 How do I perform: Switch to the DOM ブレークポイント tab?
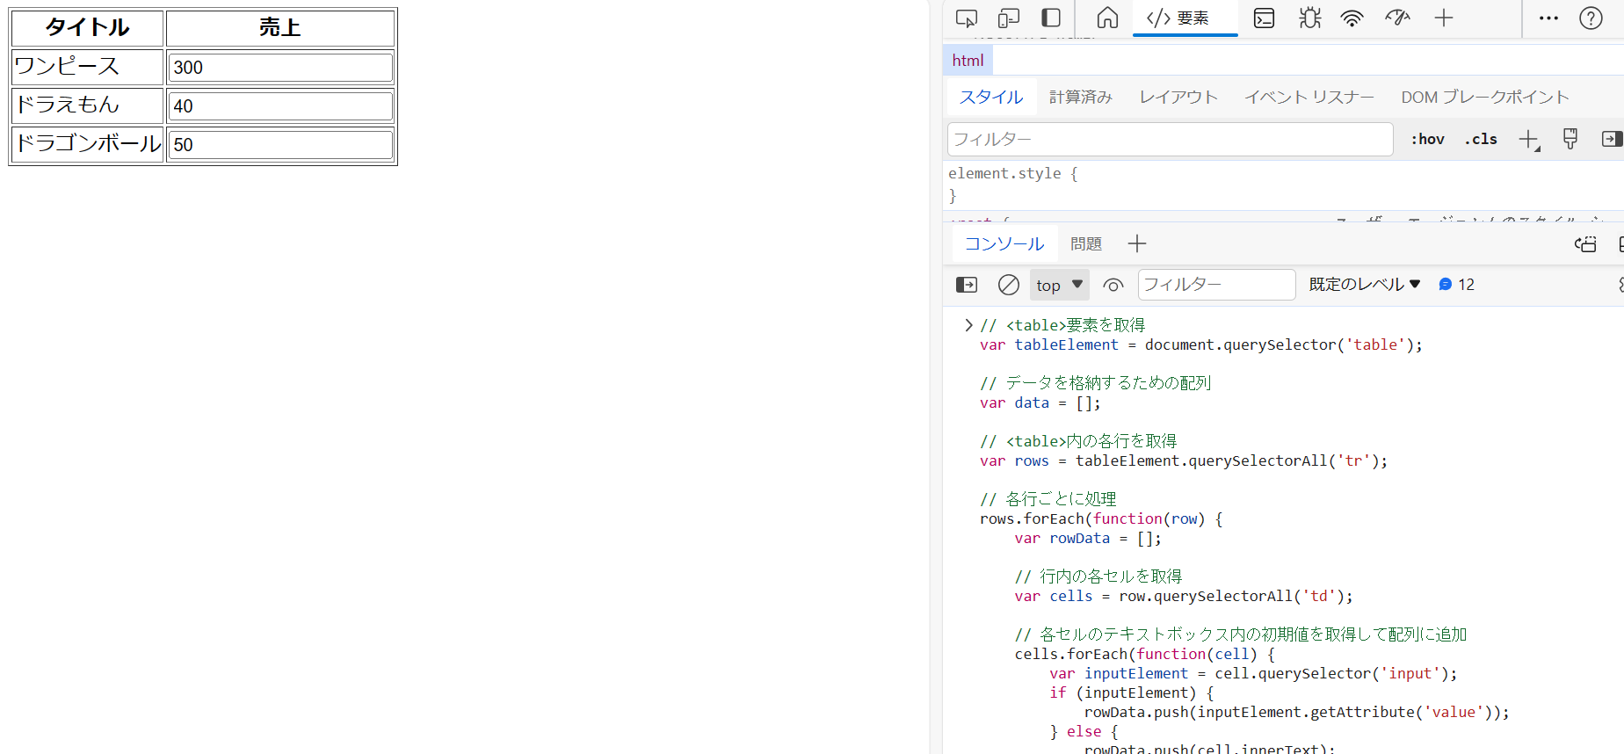1485,97
